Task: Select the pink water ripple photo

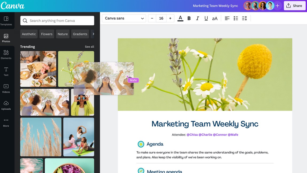Action: [x=32, y=166]
